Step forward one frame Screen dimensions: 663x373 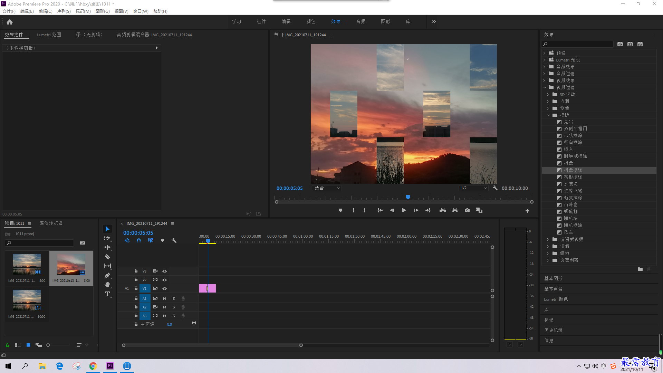416,210
